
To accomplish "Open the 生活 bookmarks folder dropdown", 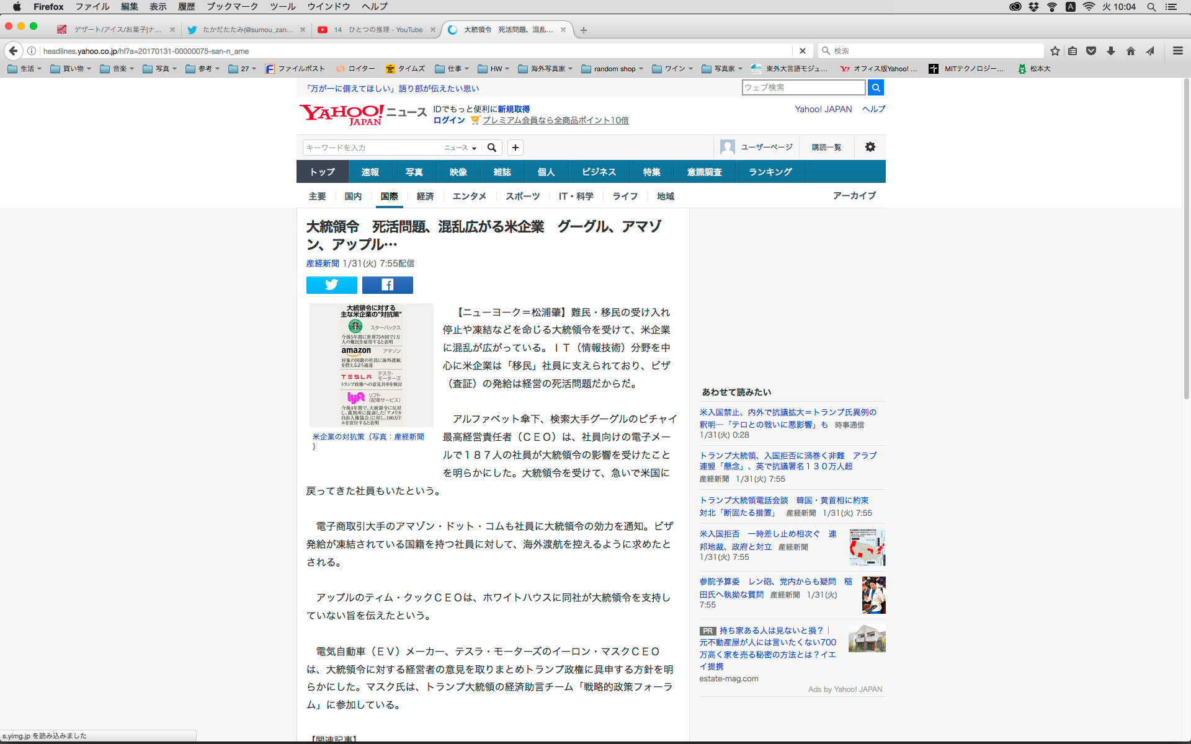I will click(26, 69).
